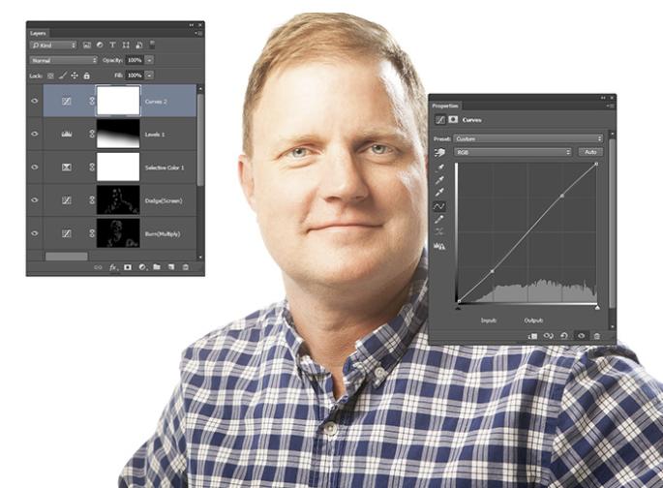Toggle mask link on Selective Color 1 layer
The height and width of the screenshot is (488, 663).
click(x=92, y=168)
